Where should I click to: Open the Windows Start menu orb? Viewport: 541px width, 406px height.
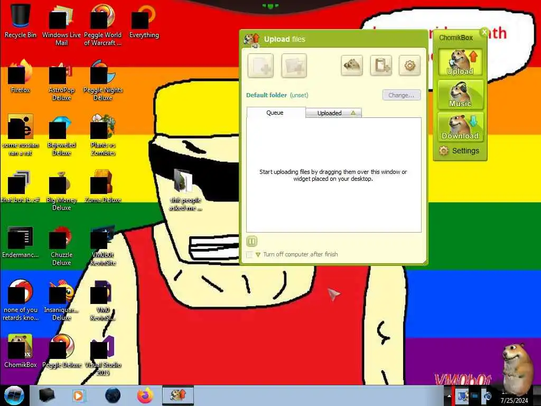14,395
